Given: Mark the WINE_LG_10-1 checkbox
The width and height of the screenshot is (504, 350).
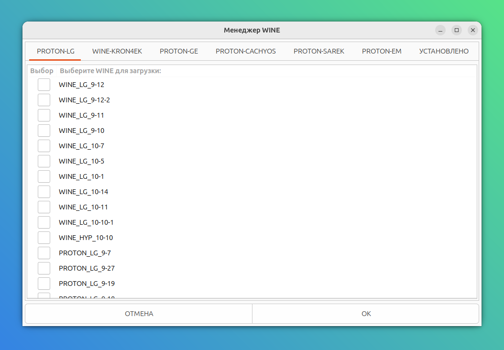Looking at the screenshot, I should 44,176.
